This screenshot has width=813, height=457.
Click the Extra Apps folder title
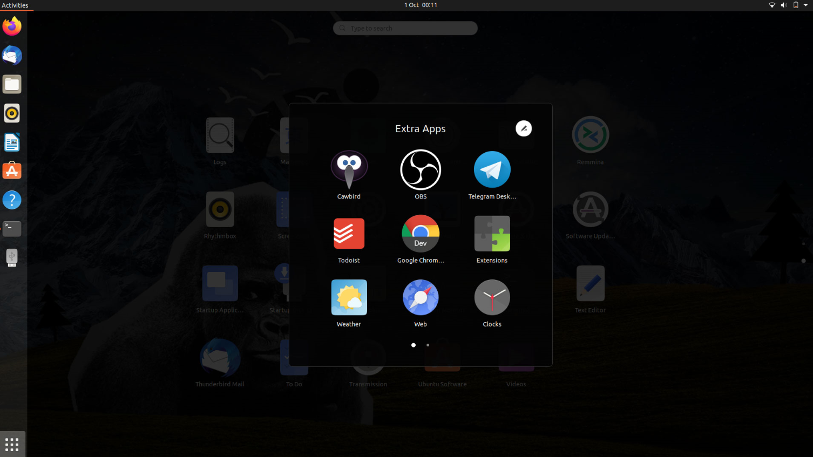pos(421,128)
